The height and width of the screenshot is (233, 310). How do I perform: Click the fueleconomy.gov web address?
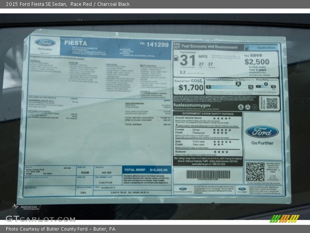click(192, 105)
